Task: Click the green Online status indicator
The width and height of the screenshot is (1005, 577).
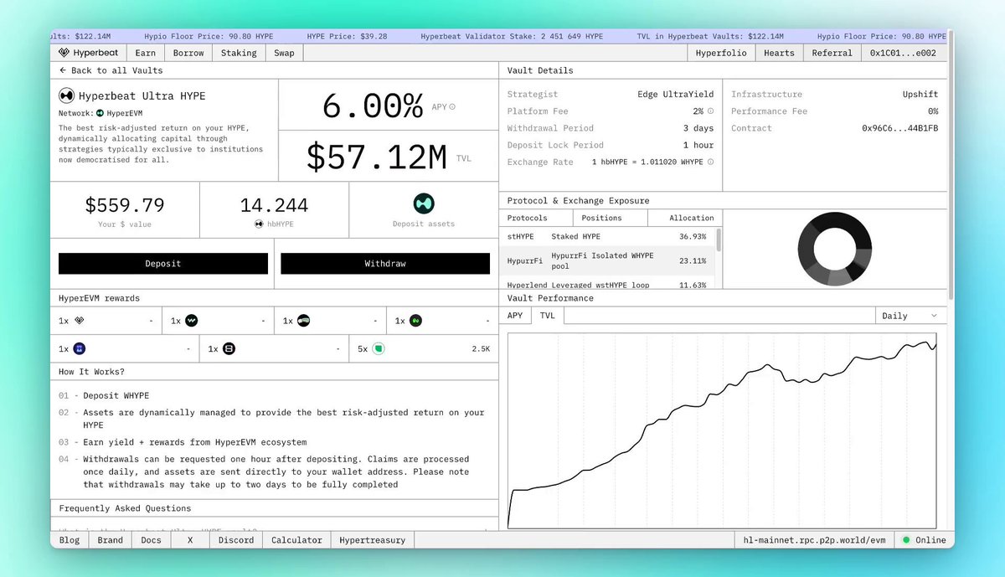Action: click(x=906, y=540)
